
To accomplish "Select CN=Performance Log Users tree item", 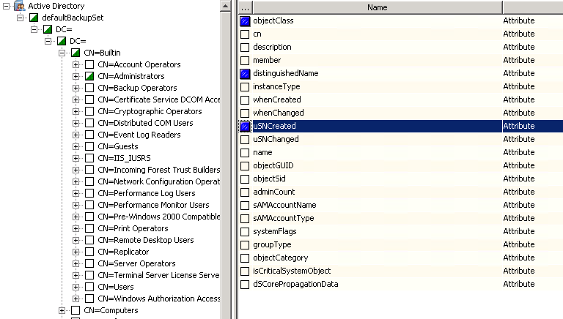I will 147,193.
